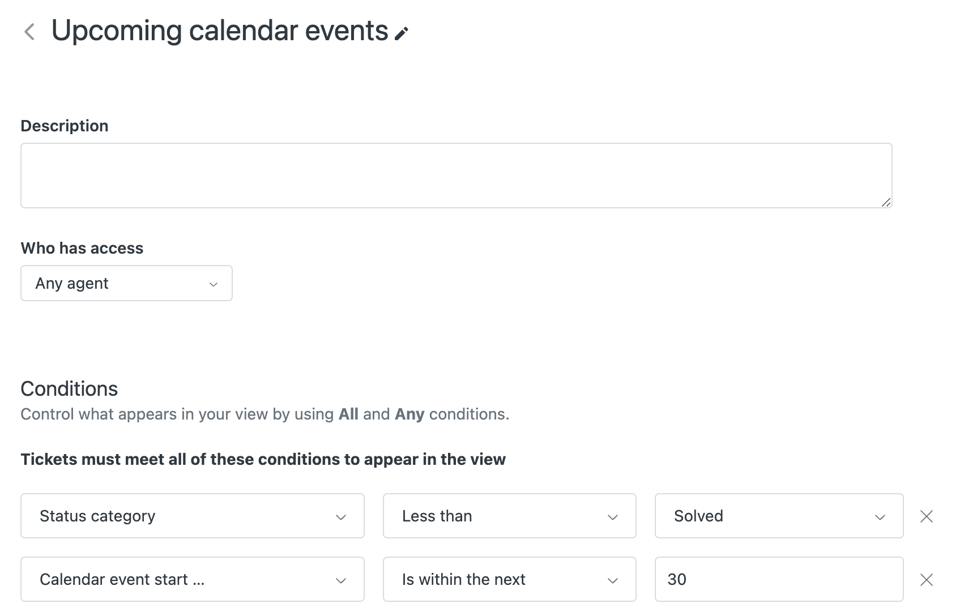Click the bold Any word in conditions help text
The height and width of the screenshot is (616, 964).
(x=410, y=414)
